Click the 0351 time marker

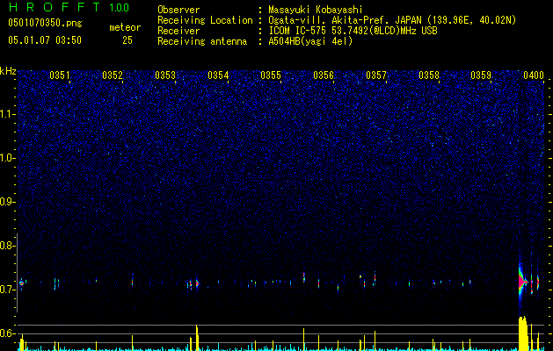point(60,75)
